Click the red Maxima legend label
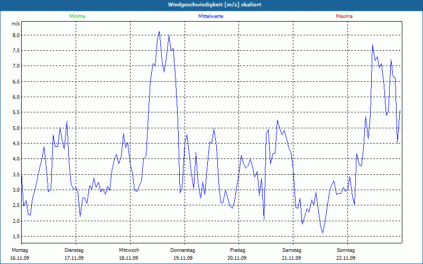Image resolution: width=423 pixels, height=264 pixels. (x=344, y=16)
